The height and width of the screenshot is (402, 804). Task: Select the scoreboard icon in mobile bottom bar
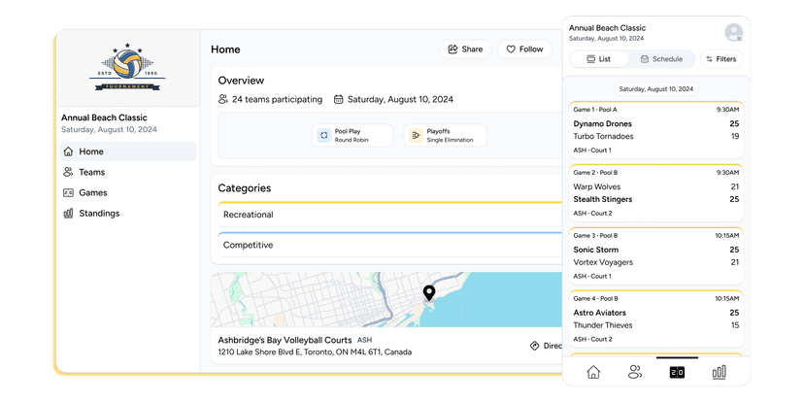click(677, 372)
